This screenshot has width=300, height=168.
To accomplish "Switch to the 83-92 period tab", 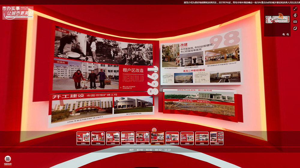I will tap(140, 150).
